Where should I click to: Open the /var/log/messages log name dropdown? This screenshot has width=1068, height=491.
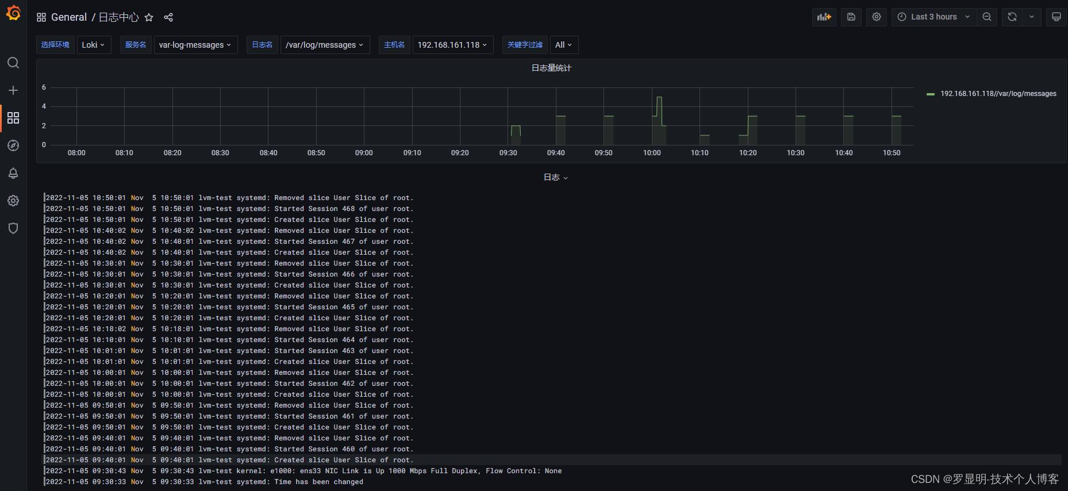325,45
